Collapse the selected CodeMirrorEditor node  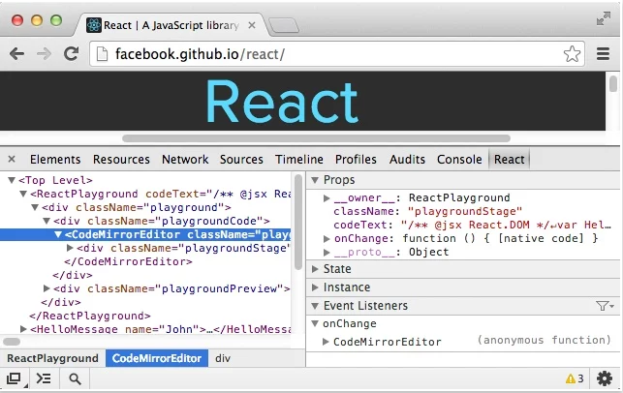pos(58,234)
